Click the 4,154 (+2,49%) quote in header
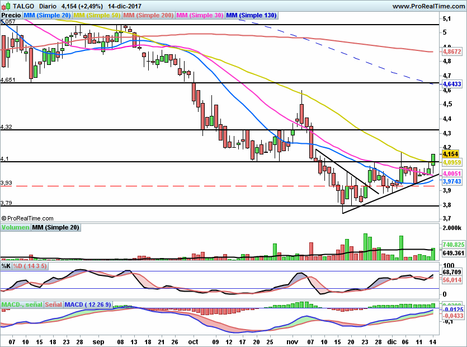 click(82, 6)
